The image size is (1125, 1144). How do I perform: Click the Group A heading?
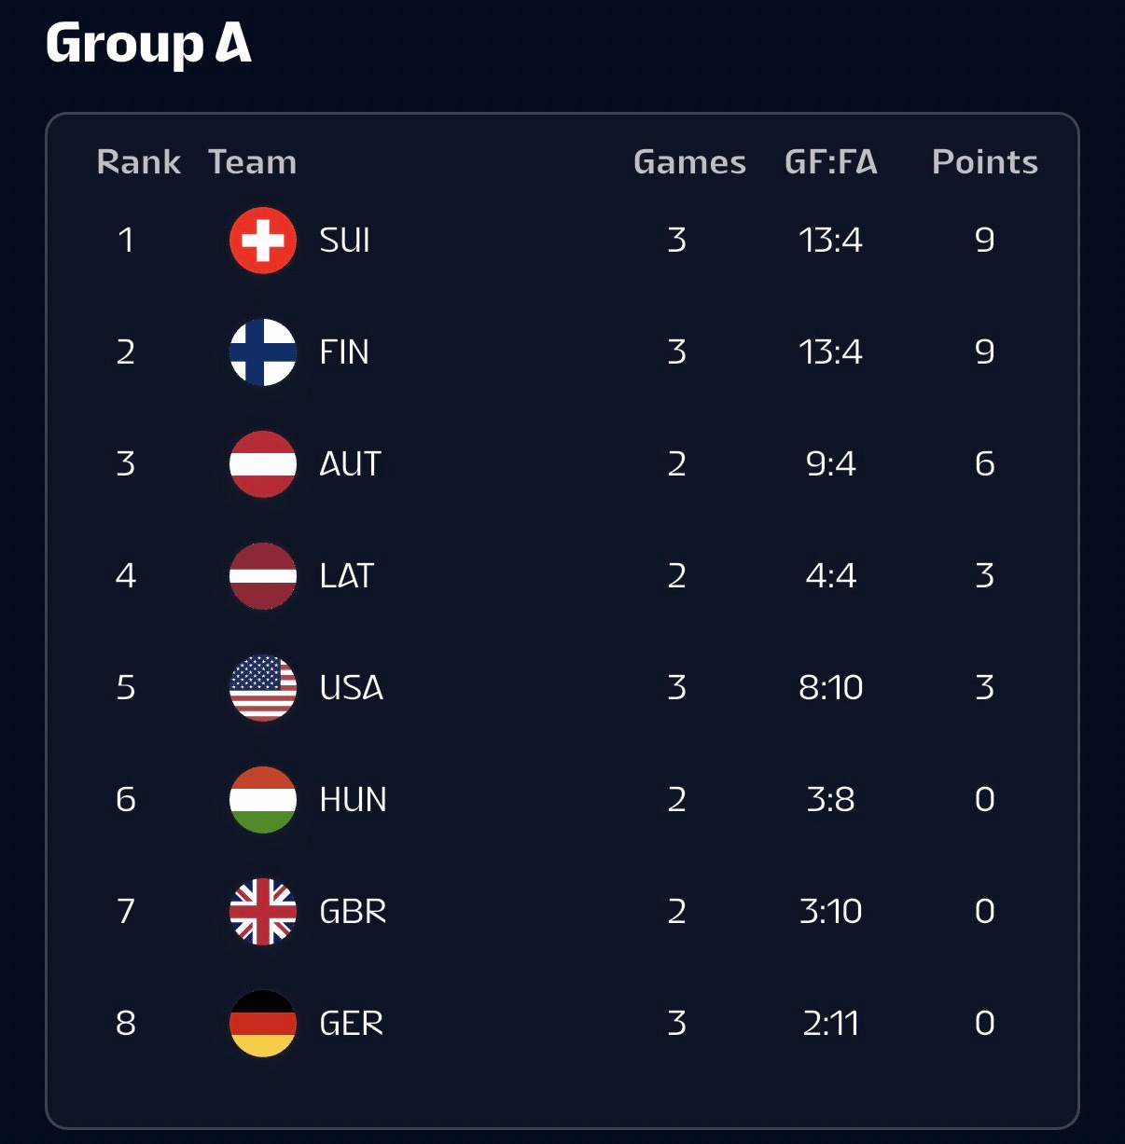(x=149, y=44)
